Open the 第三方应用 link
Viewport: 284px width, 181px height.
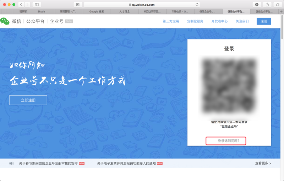pos(171,21)
